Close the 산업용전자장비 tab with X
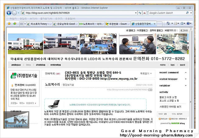 tap(155, 24)
